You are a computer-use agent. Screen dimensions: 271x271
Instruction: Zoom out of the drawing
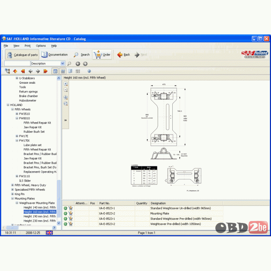tap(66, 90)
